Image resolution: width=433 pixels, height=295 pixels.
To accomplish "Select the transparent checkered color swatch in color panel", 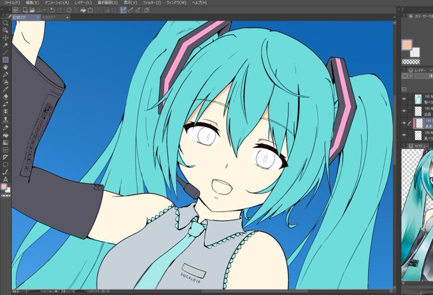I will coord(411,62).
